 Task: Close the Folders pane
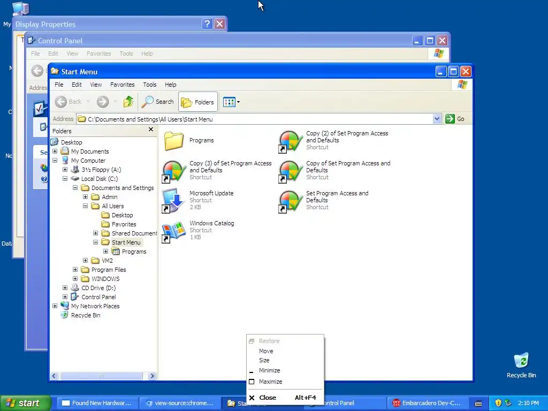click(150, 130)
